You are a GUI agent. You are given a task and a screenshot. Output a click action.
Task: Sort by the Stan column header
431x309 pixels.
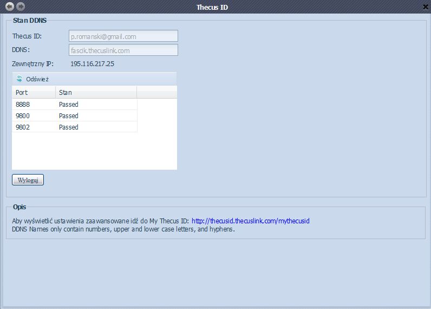click(x=96, y=93)
